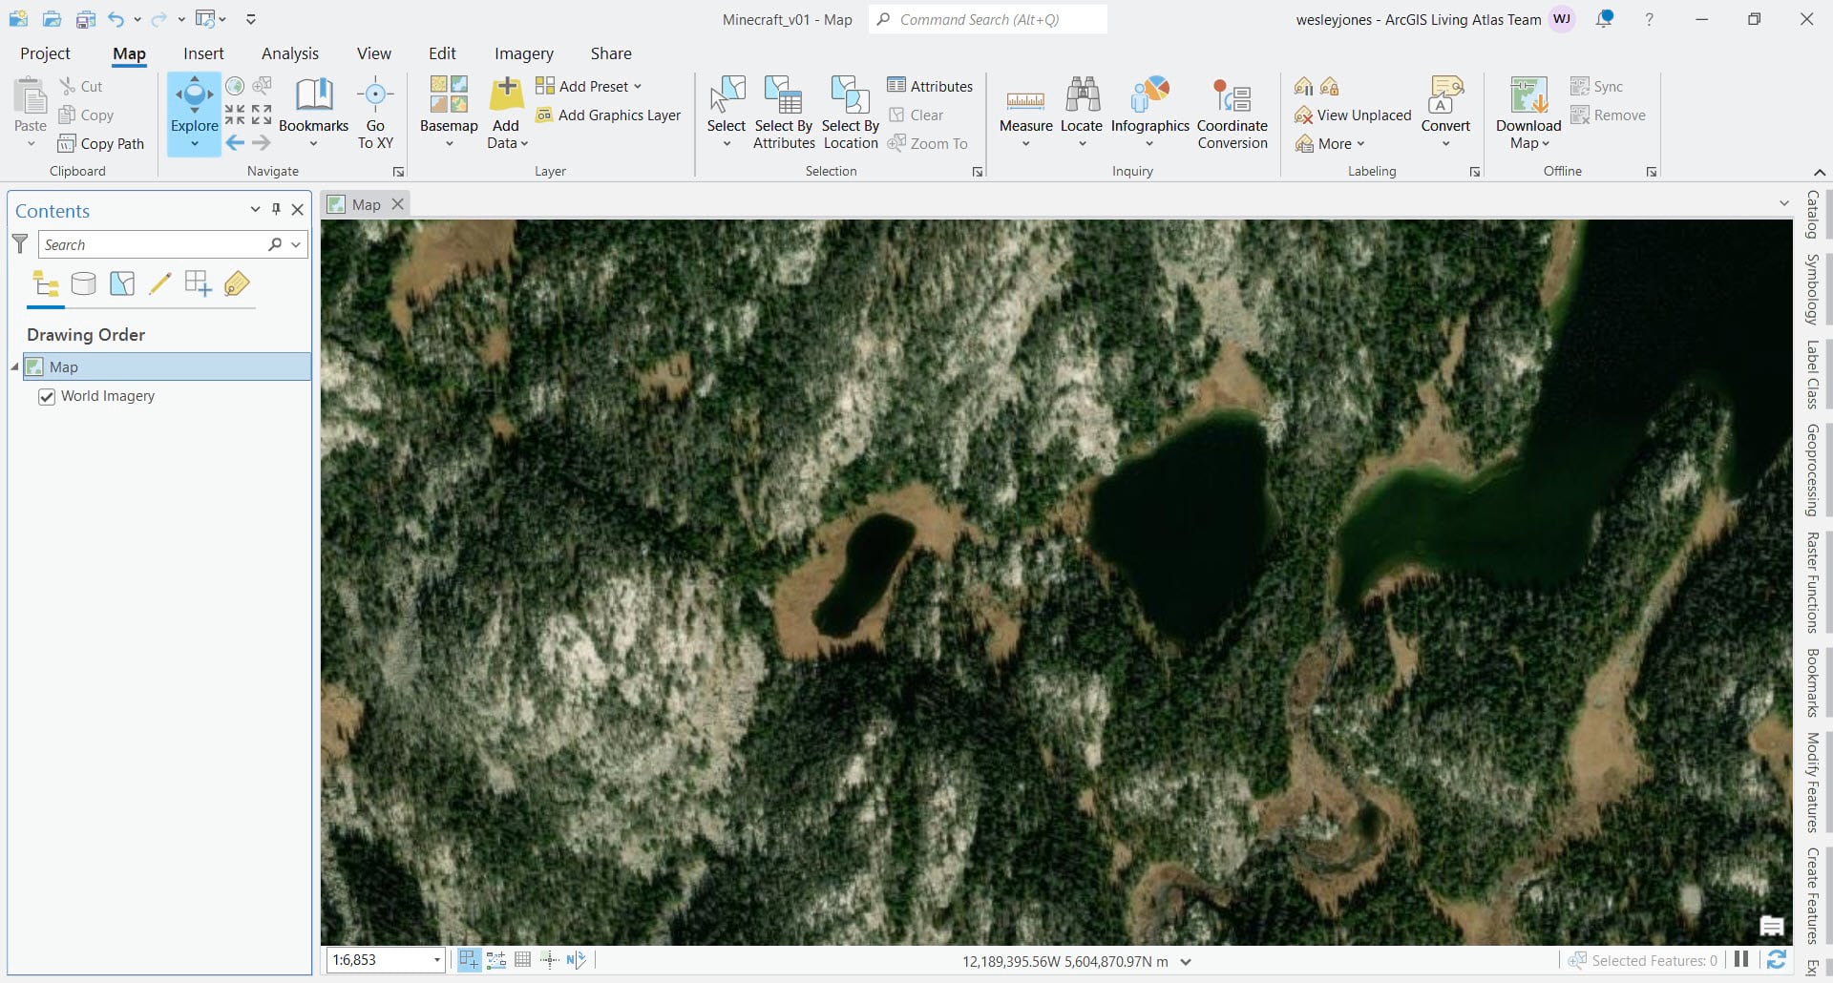Image resolution: width=1833 pixels, height=983 pixels.
Task: Switch to List By Snapping view
Action: [199, 283]
